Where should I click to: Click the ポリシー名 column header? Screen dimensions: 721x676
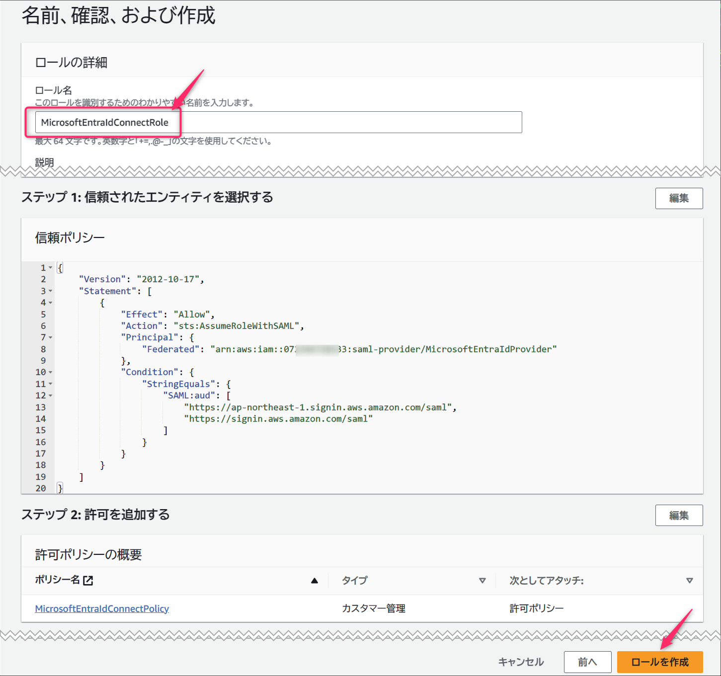(58, 580)
